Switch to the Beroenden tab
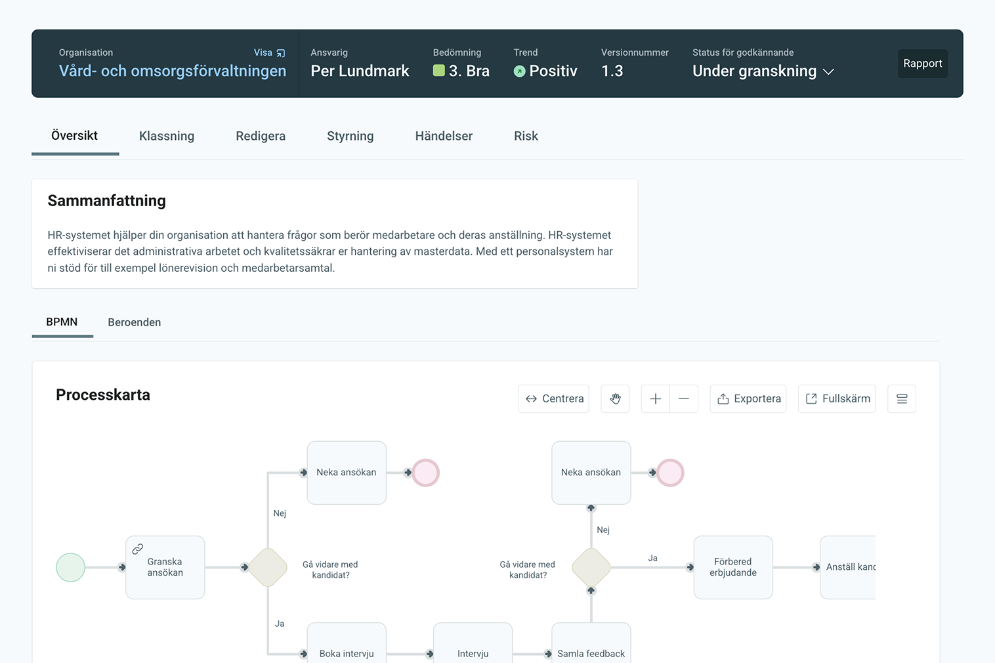Viewport: 995px width, 663px height. point(135,322)
